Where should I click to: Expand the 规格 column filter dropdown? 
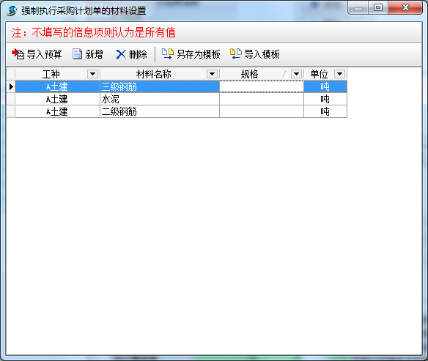296,74
